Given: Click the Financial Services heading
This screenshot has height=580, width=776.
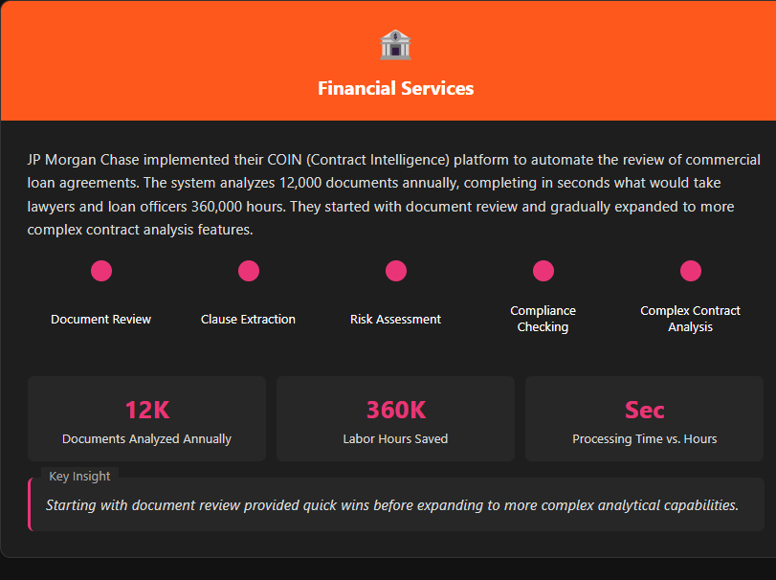Looking at the screenshot, I should [x=395, y=89].
